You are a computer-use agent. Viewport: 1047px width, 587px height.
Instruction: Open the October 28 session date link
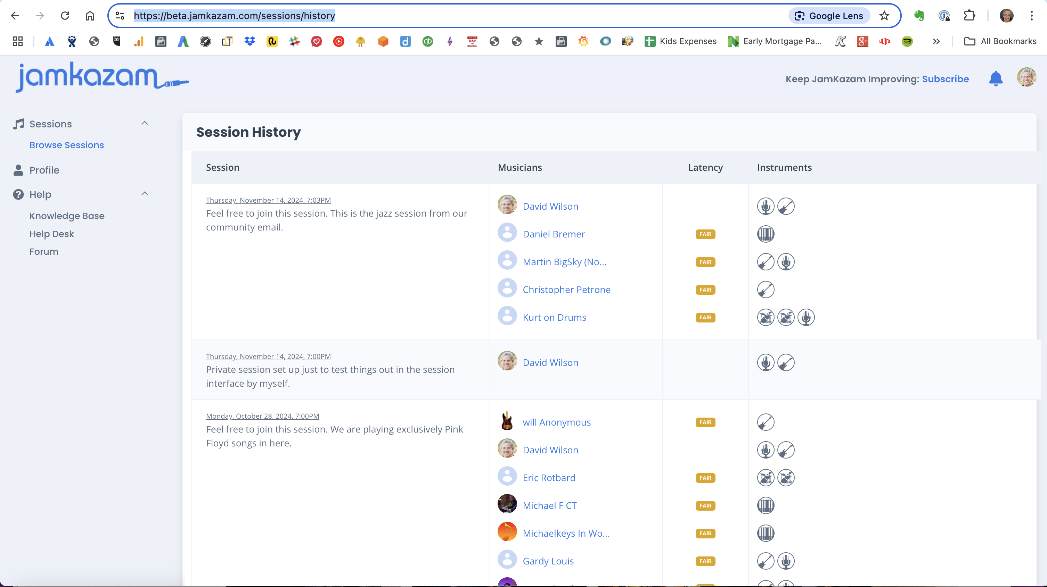pyautogui.click(x=262, y=416)
